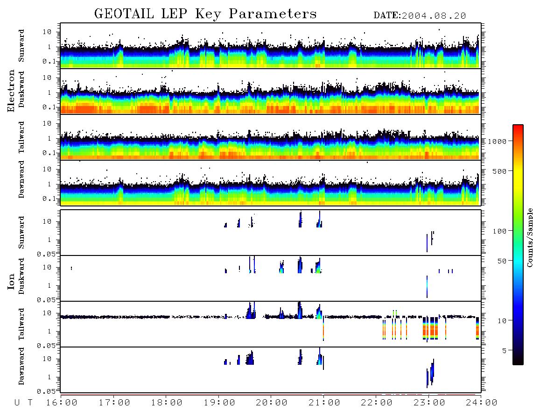Select the Electron Duskward panel label
Screen dimensions: 533x411
(x=21, y=90)
